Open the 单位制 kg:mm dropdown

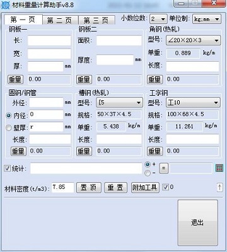click(x=207, y=19)
